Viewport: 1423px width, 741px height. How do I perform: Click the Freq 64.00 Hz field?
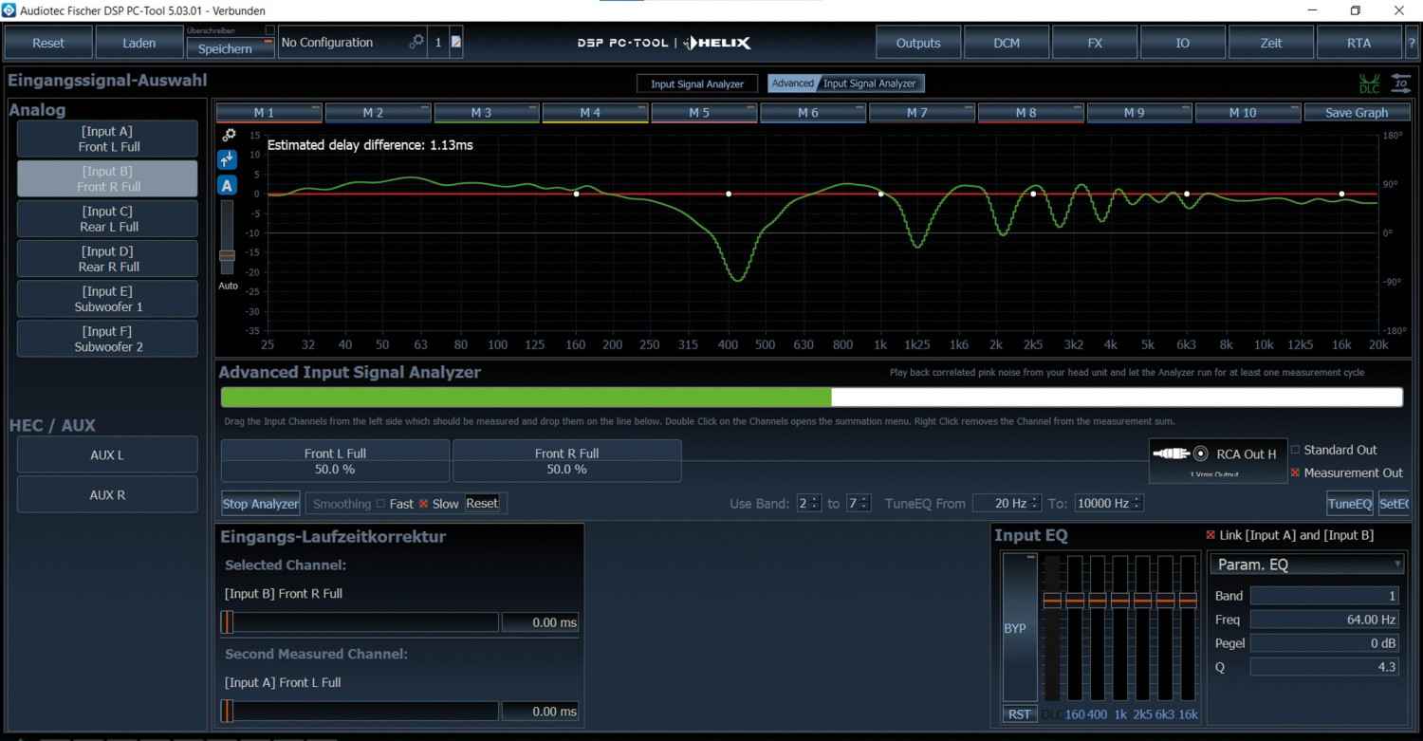[1325, 620]
